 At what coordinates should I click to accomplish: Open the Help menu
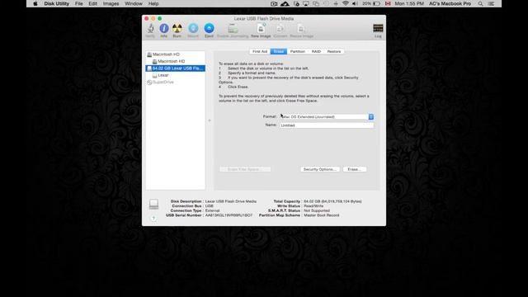pyautogui.click(x=153, y=3)
